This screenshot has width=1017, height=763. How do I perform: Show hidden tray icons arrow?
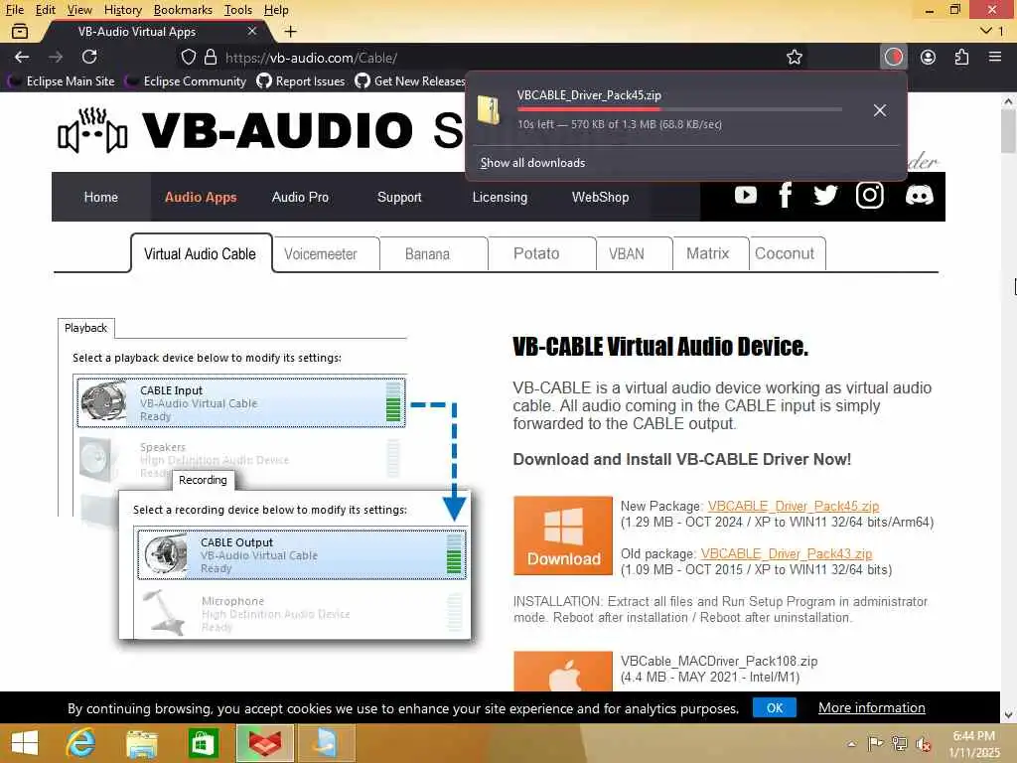coord(851,744)
